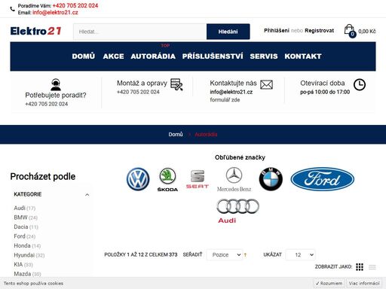Open the Pozice sort dropdown
This screenshot has width=386, height=289.
click(225, 255)
